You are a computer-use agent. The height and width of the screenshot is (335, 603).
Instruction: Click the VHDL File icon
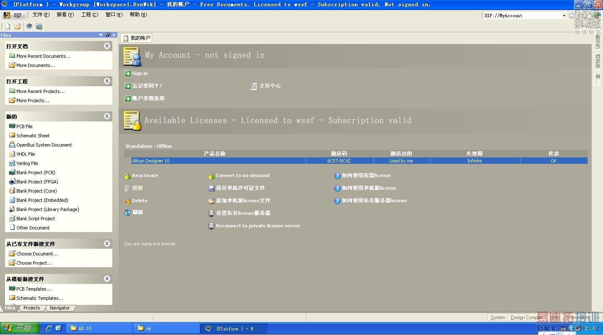click(x=12, y=154)
